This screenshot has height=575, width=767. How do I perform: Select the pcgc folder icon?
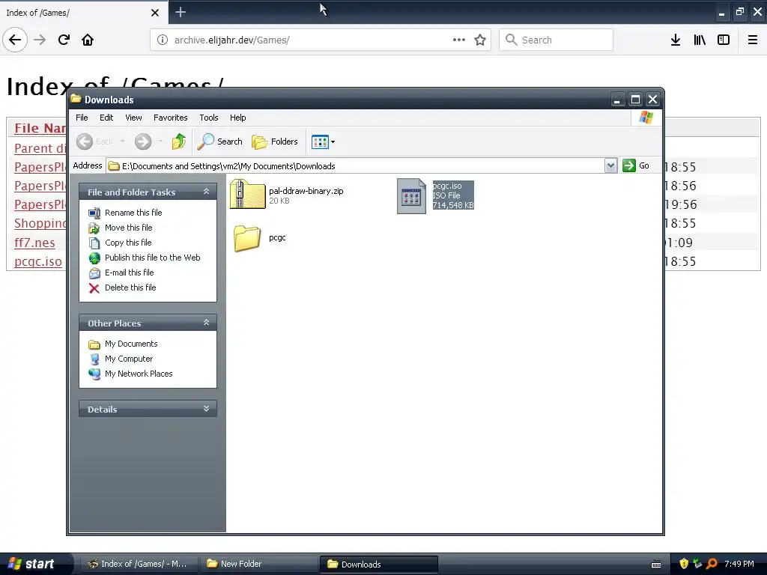pyautogui.click(x=247, y=238)
